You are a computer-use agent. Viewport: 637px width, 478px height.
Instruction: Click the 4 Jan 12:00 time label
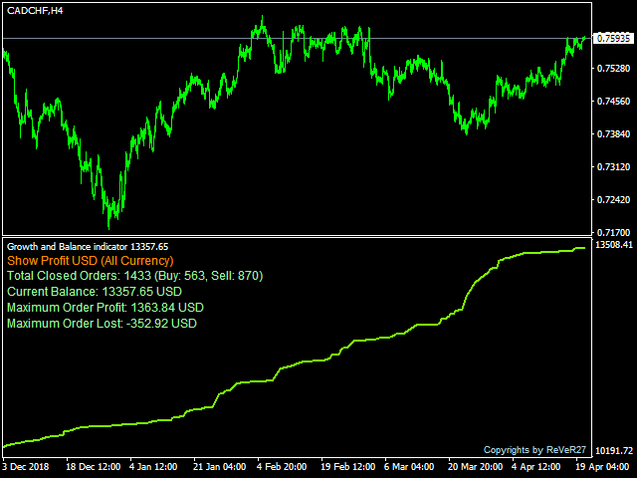click(153, 467)
